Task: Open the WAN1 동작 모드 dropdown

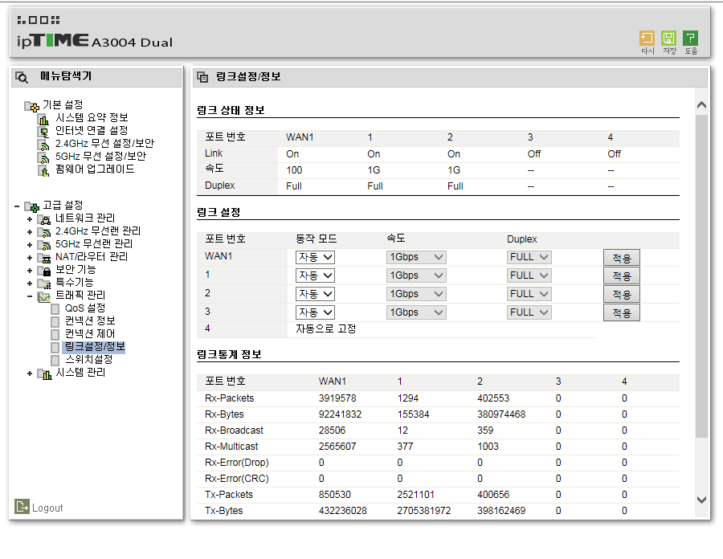Action: 315,257
